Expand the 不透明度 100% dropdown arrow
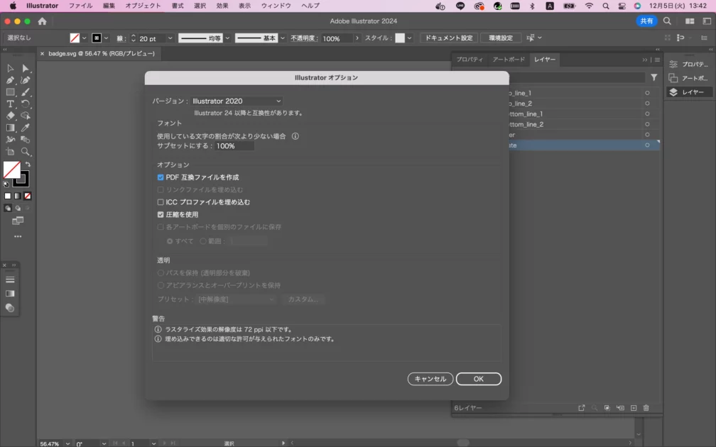This screenshot has height=447, width=716. pos(357,38)
